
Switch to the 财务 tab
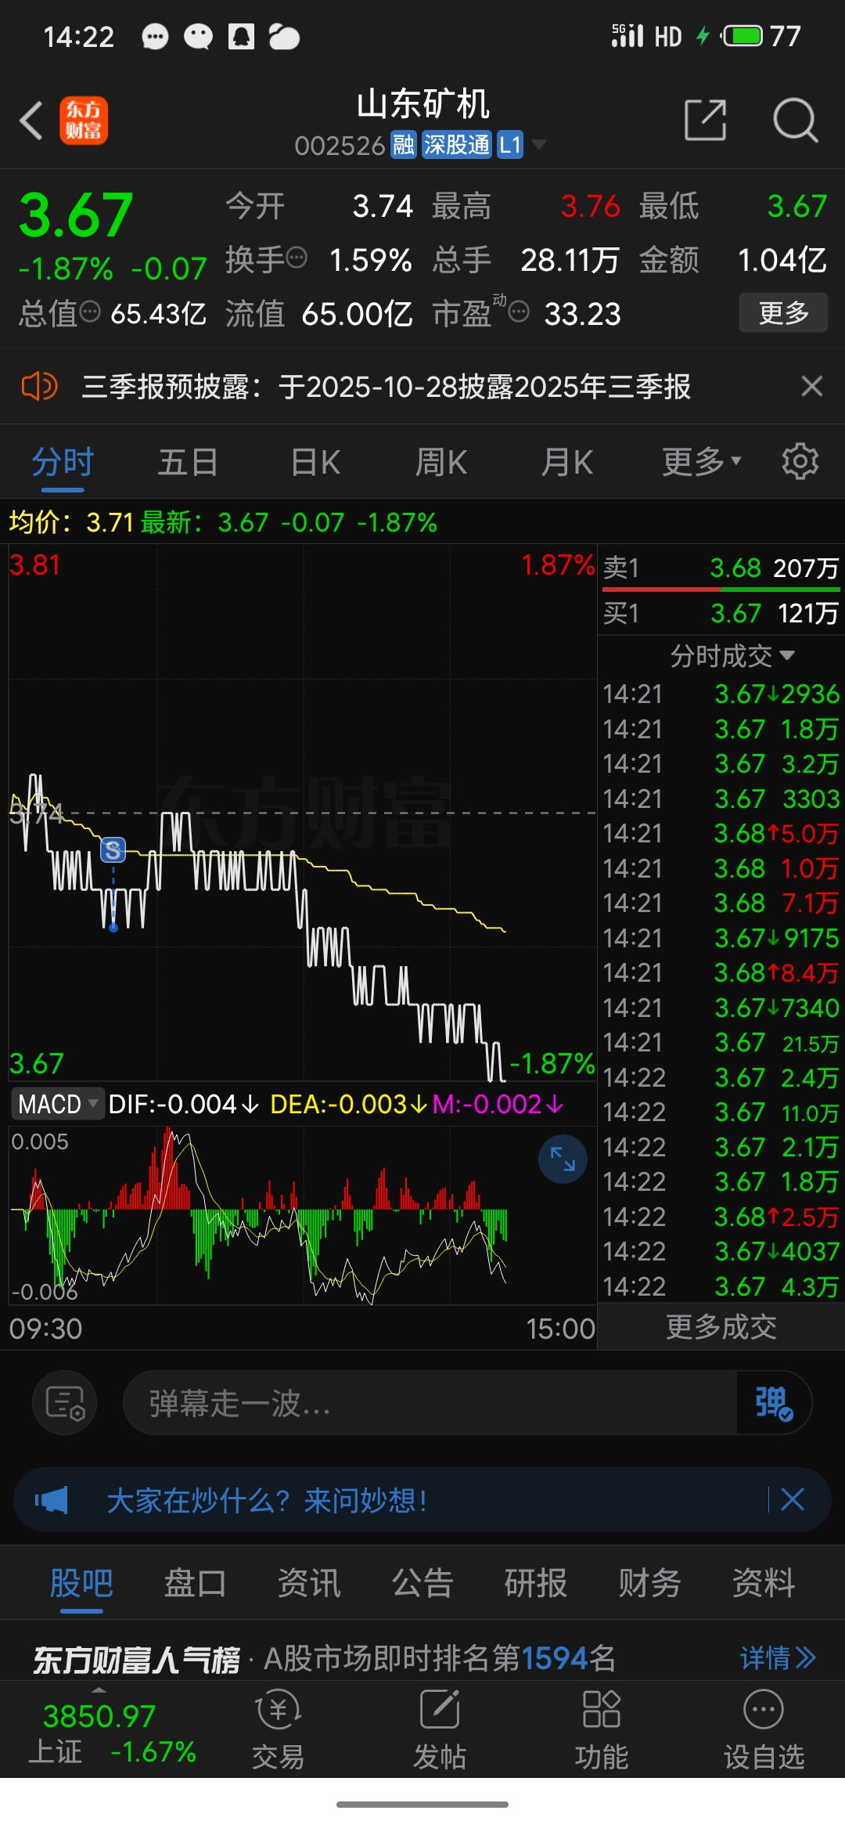click(649, 1583)
